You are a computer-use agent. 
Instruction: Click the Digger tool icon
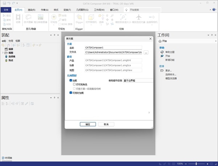79,17
